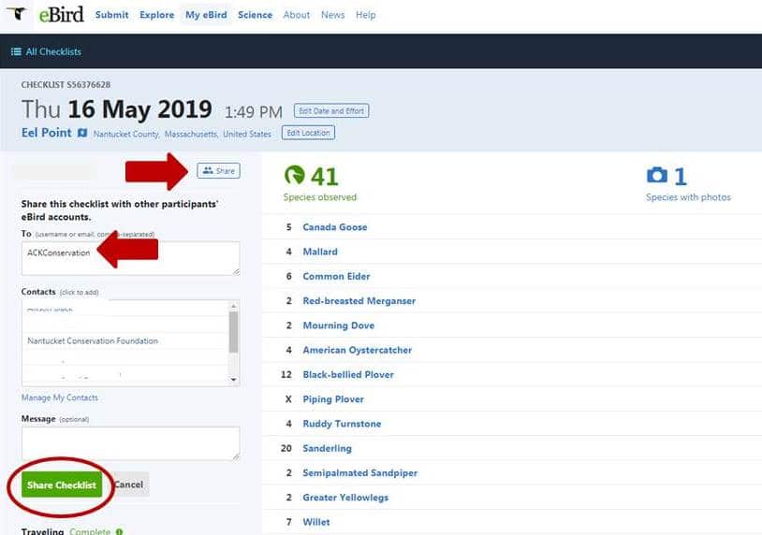Click the camera species with photos icon
This screenshot has width=762, height=535.
click(657, 175)
